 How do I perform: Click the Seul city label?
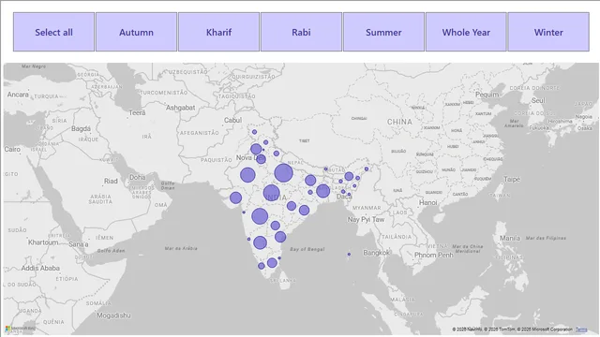click(x=538, y=100)
